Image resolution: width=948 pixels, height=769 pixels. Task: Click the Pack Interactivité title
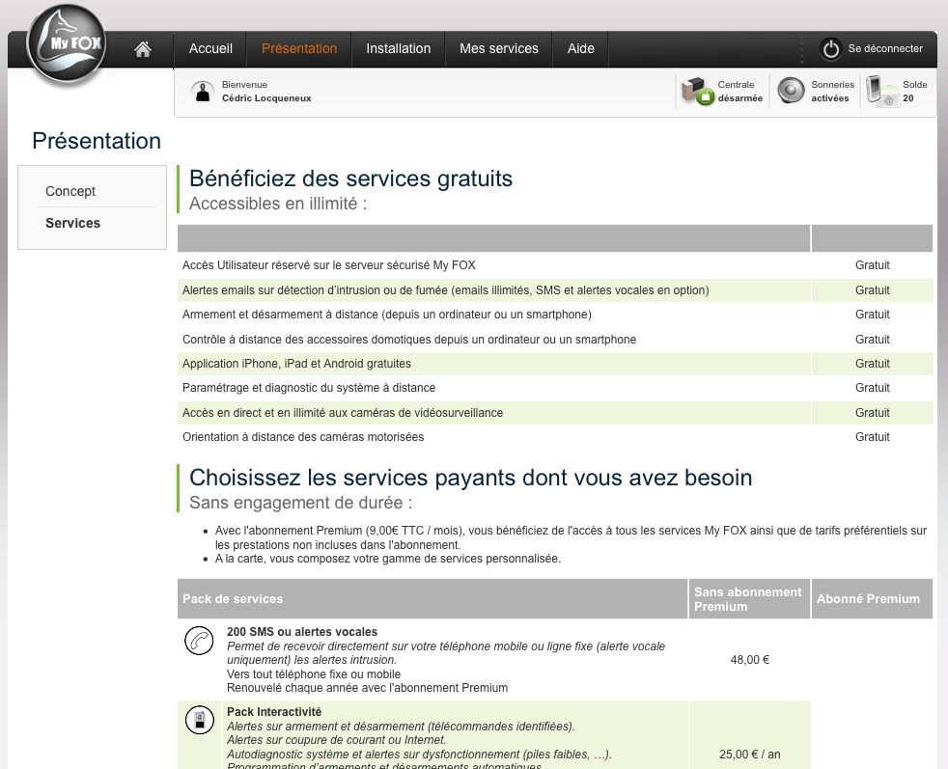[x=274, y=712]
